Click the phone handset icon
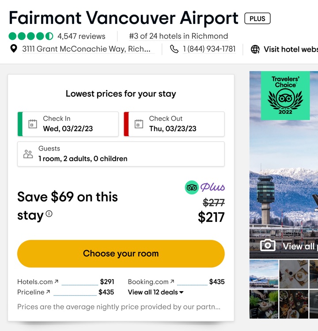Screen dimensions: 318x331 [x=174, y=49]
